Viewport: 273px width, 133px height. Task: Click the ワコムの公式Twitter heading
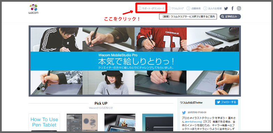[x=191, y=103]
